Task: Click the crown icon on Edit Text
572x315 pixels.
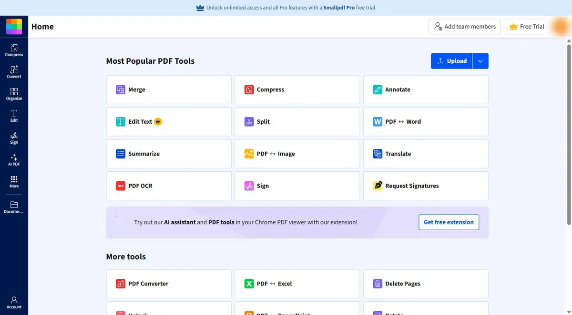Action: (158, 121)
